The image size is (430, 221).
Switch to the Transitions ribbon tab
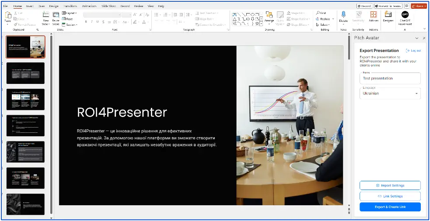(x=70, y=6)
